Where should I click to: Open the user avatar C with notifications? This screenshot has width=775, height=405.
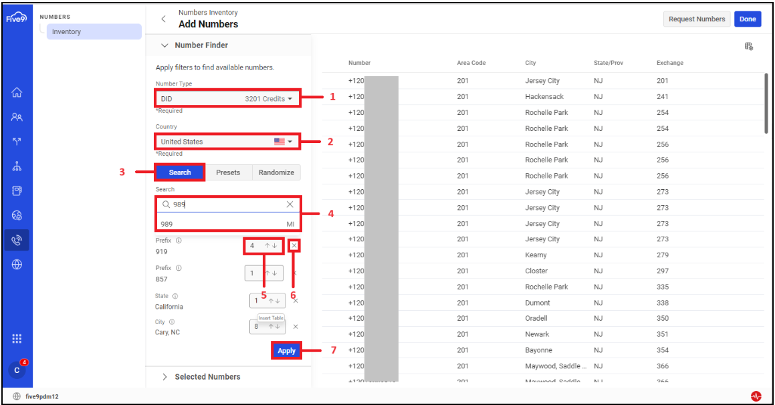coord(17,370)
